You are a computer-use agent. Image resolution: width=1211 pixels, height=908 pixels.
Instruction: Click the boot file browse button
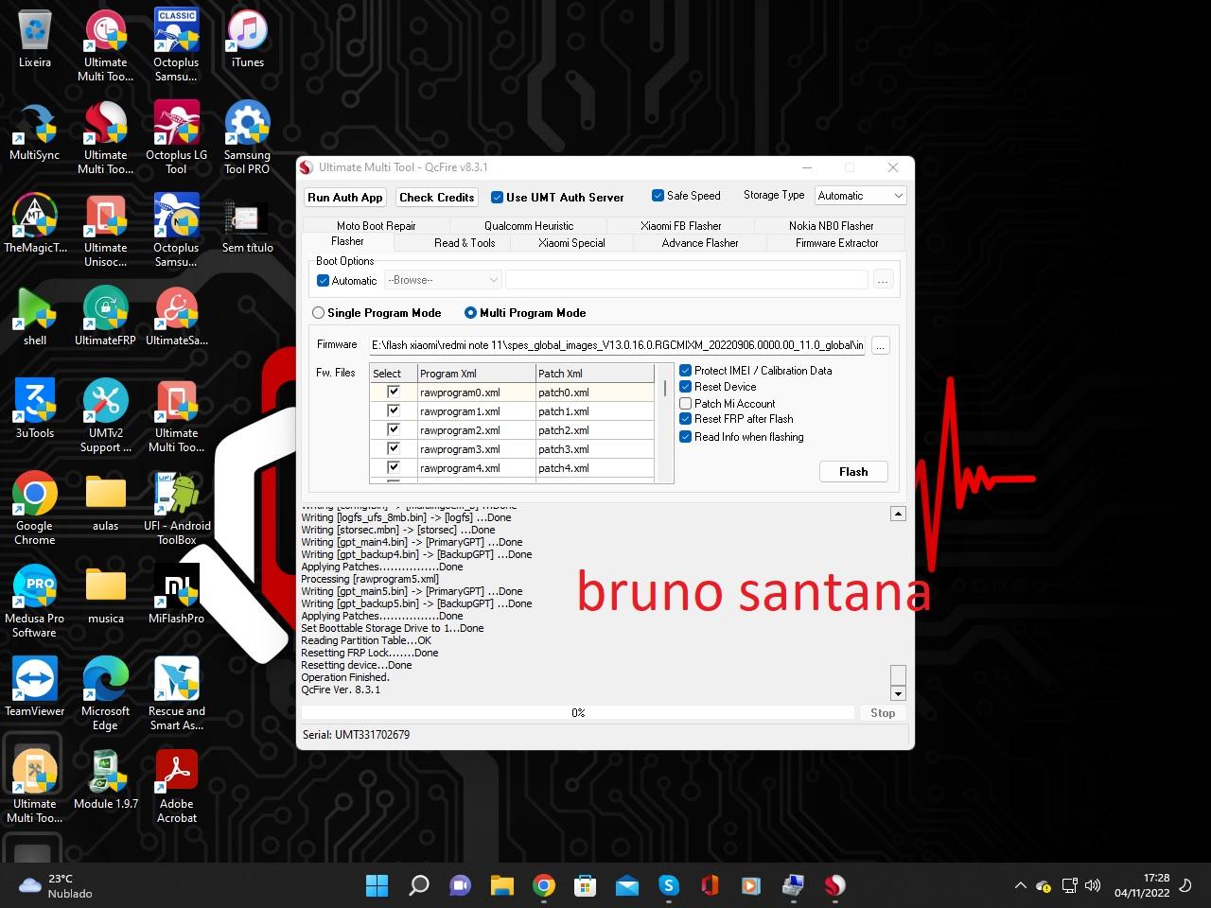(883, 281)
